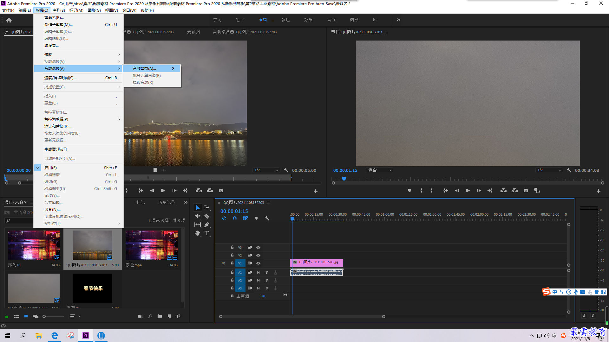Solo audio track A2
This screenshot has height=342, width=609.
(267, 280)
